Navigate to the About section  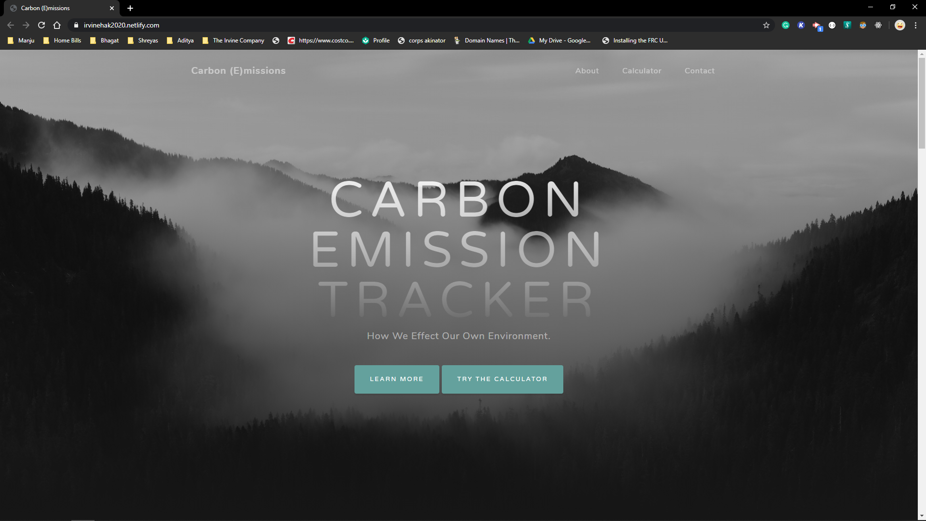[x=587, y=71]
